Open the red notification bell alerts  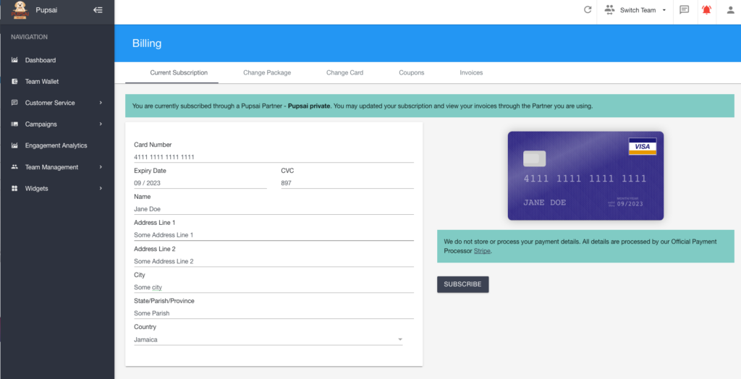pos(706,10)
